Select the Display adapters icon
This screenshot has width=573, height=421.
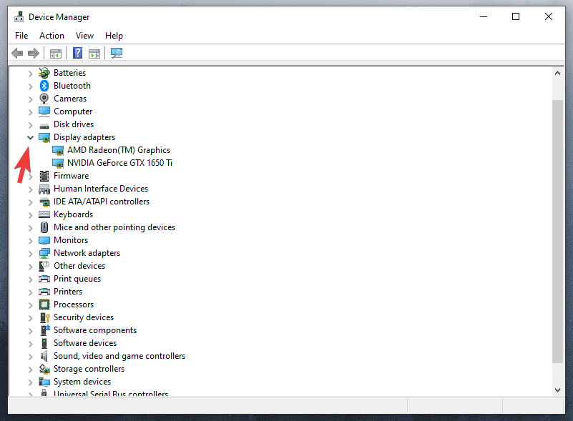44,138
